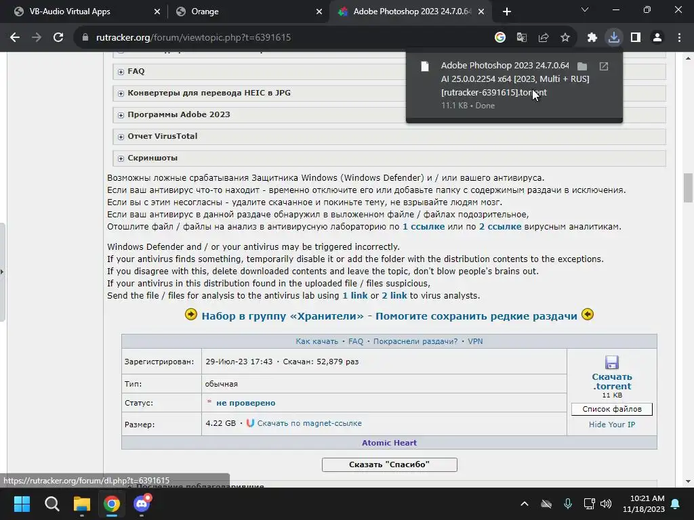
Task: Click Скачать .torrent link
Action: coord(612,381)
